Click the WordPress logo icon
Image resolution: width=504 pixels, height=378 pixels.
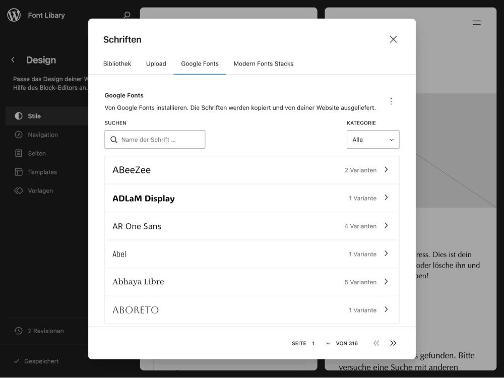(14, 15)
